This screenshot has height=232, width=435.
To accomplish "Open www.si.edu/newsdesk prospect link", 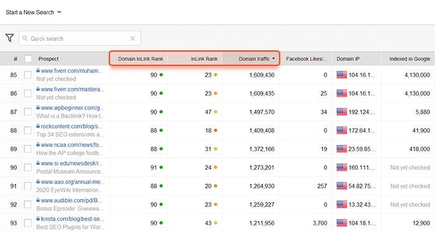I will (72, 163).
